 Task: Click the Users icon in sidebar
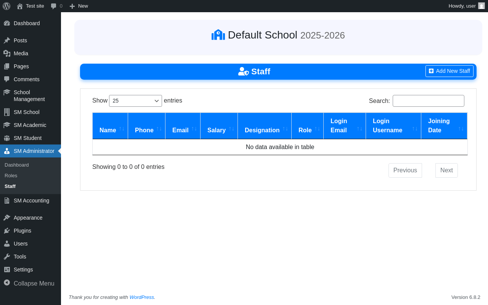coord(7,244)
